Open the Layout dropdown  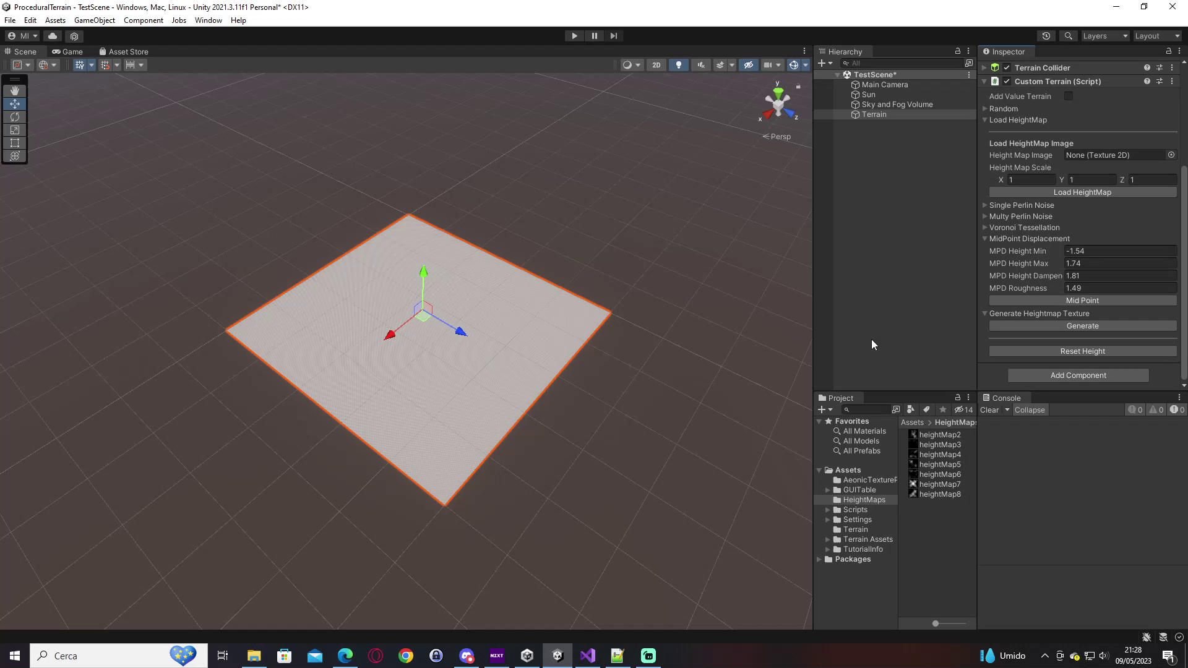click(x=1157, y=36)
